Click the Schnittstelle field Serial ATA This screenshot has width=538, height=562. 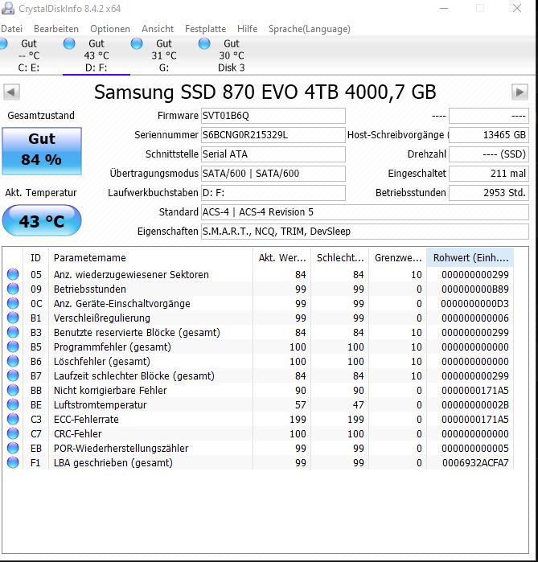coord(273,154)
